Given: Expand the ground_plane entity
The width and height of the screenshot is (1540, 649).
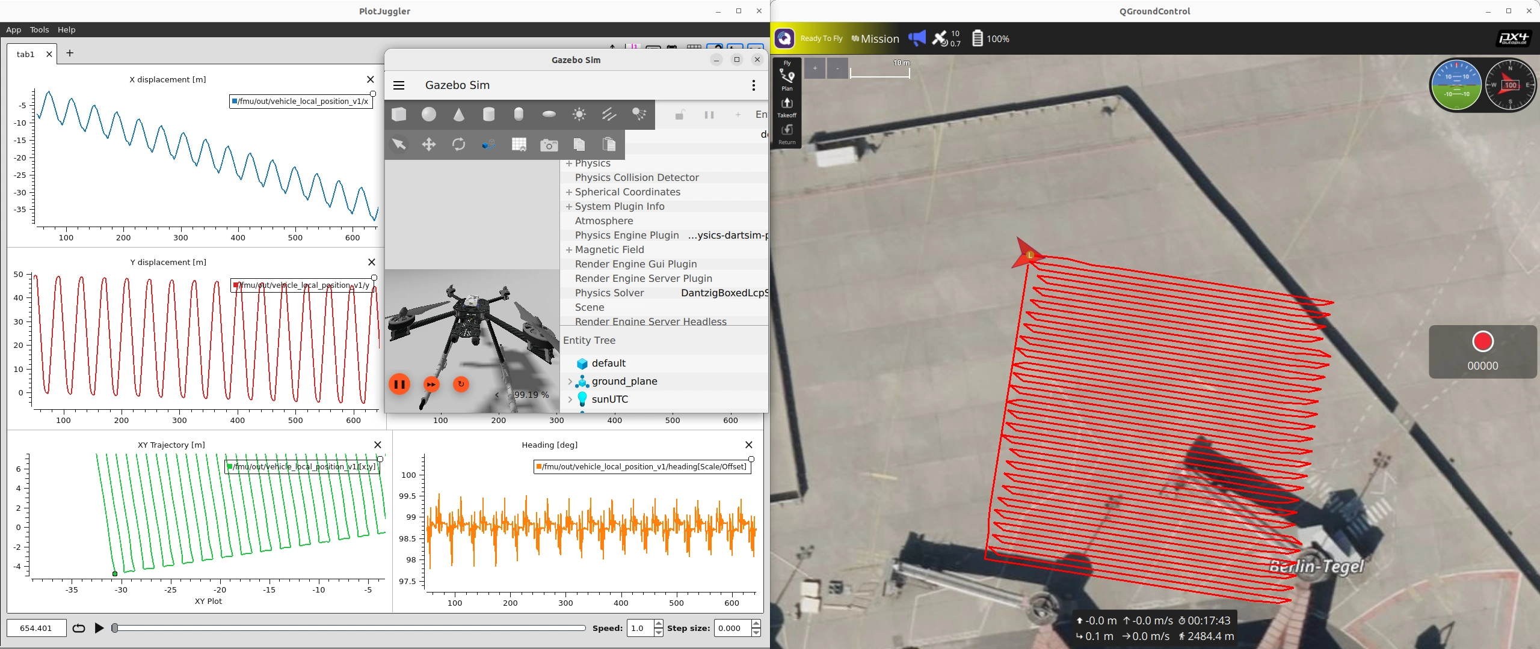Looking at the screenshot, I should 570,381.
